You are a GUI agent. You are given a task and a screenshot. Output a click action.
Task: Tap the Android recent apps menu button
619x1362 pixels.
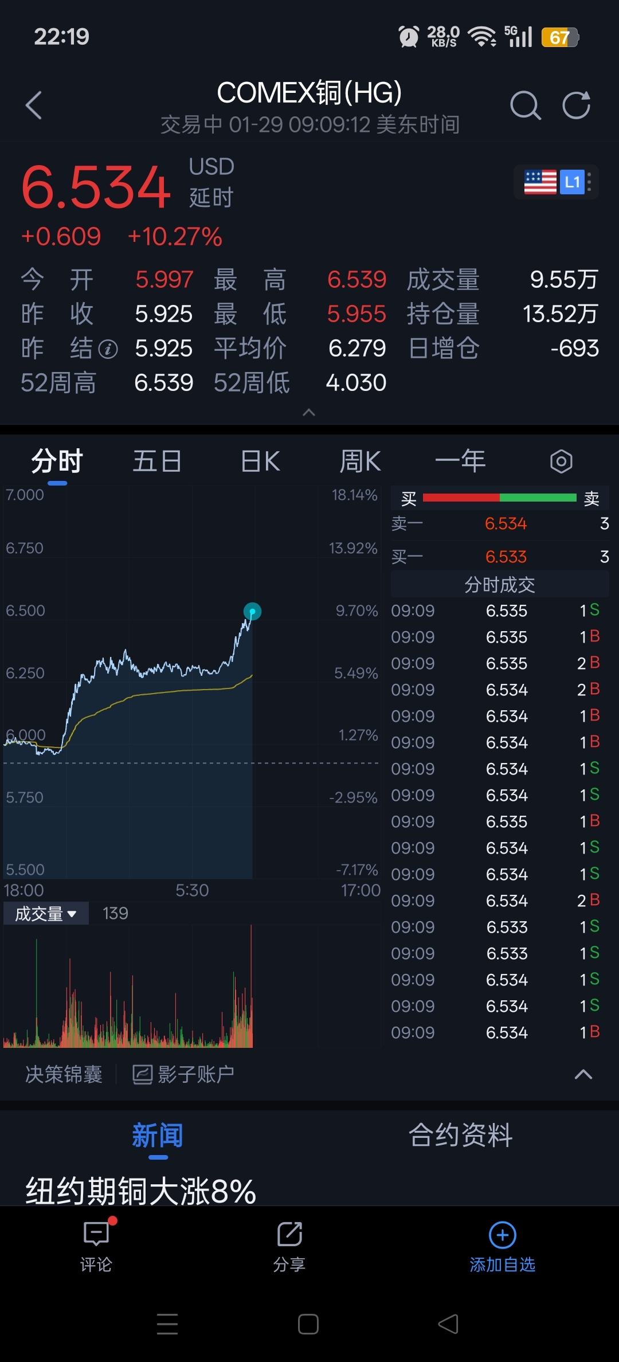pyautogui.click(x=167, y=1324)
